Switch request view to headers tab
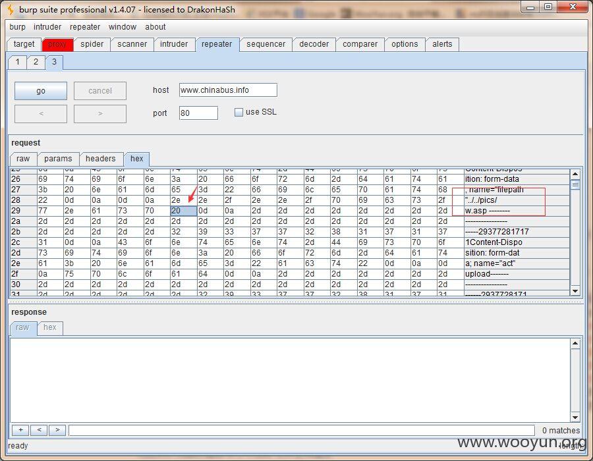The width and height of the screenshot is (593, 461). click(x=101, y=159)
